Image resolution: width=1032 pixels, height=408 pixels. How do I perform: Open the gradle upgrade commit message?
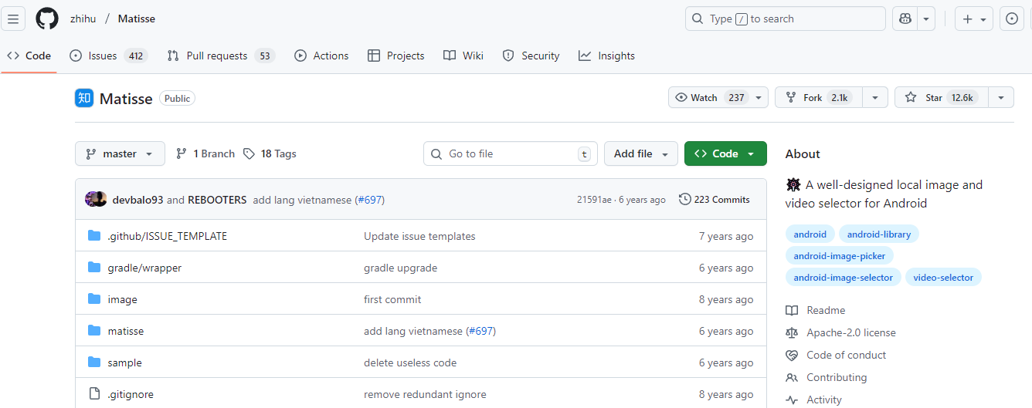pyautogui.click(x=400, y=268)
